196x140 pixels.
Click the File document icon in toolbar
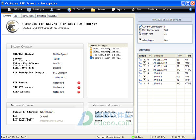click(9, 9)
